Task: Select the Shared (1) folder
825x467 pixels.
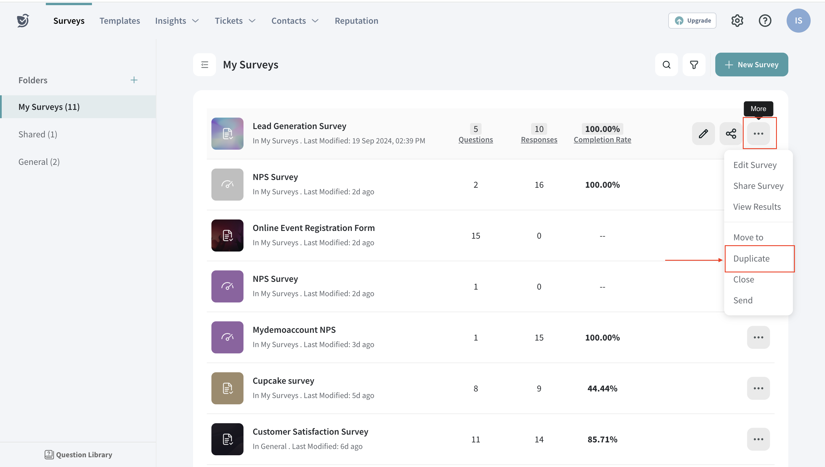Action: 38,134
